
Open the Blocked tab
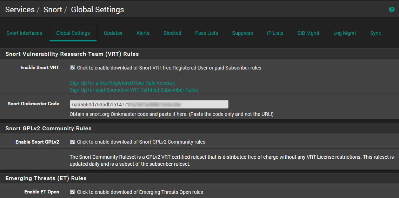tap(172, 33)
